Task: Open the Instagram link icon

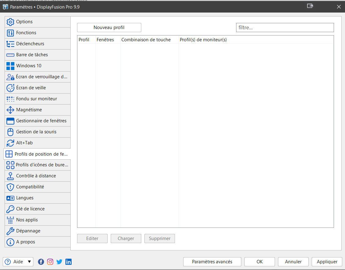Action: coord(50,262)
